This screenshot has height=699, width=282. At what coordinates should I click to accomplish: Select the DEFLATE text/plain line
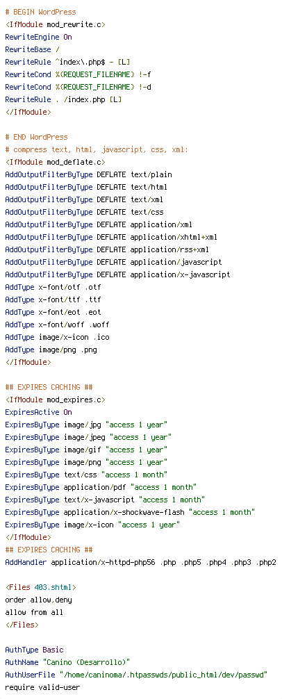[89, 174]
